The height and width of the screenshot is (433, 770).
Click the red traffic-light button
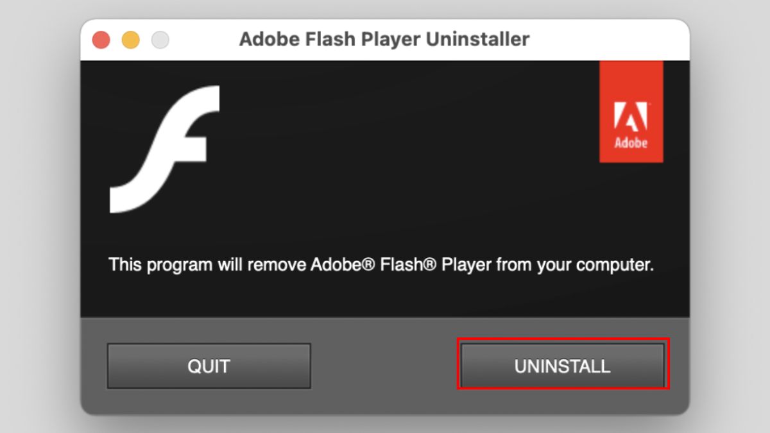pos(99,39)
